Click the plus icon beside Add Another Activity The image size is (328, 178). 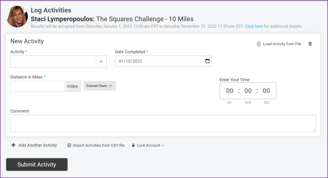[13, 145]
